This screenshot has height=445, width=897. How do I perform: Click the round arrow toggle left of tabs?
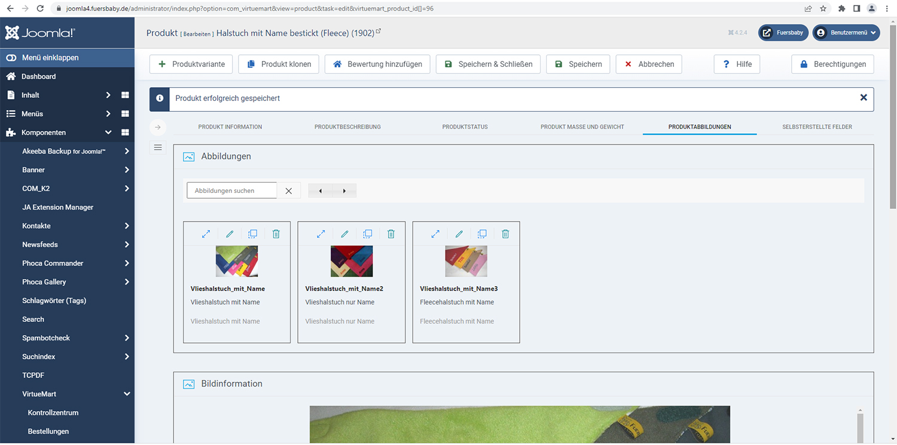158,127
